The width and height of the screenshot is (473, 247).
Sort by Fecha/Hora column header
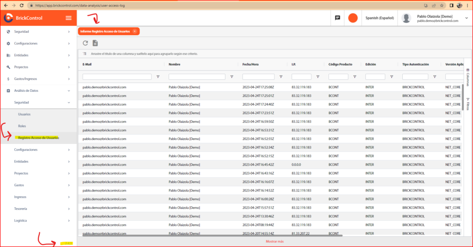coord(250,65)
